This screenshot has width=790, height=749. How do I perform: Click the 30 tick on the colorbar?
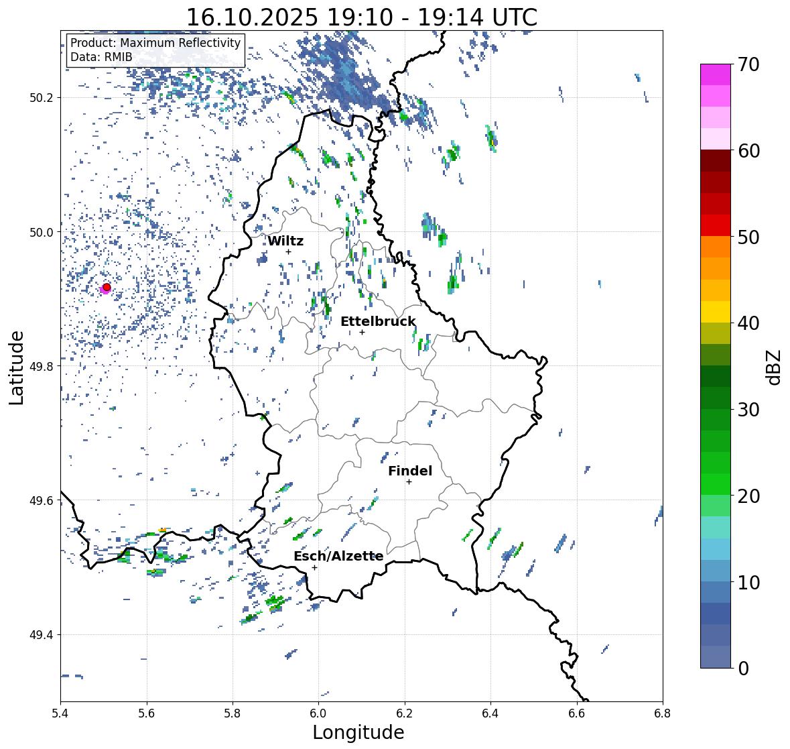coord(748,409)
